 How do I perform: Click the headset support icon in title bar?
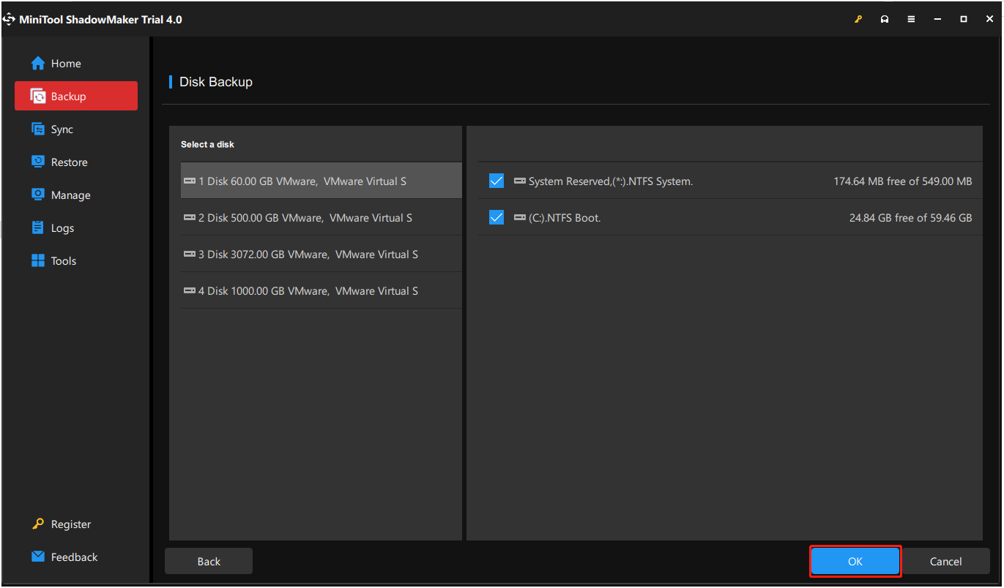(885, 20)
